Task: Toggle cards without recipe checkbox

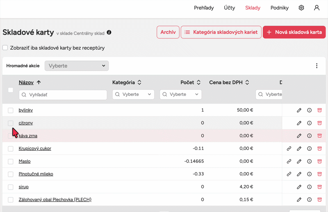Action: pyautogui.click(x=5, y=48)
